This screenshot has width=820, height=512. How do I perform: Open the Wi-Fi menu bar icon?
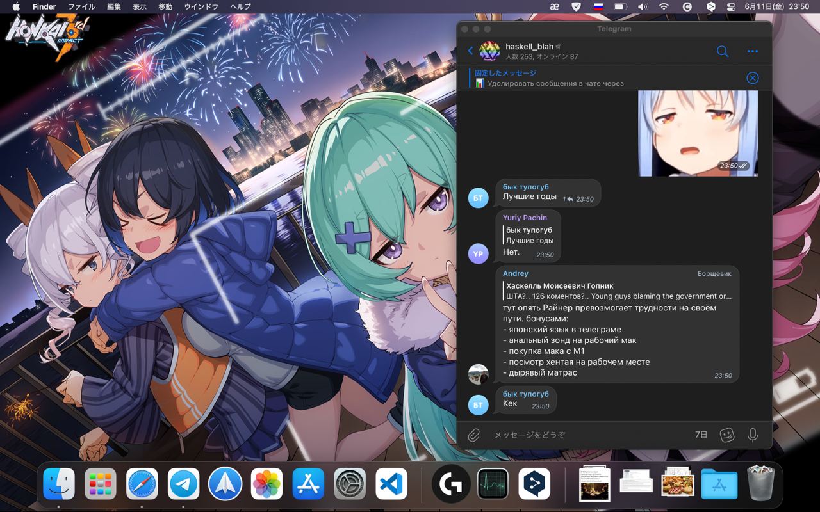664,6
